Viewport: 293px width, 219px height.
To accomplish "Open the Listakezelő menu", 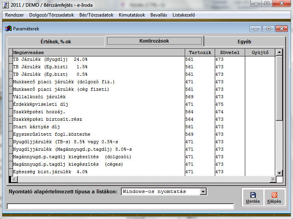I will click(184, 15).
